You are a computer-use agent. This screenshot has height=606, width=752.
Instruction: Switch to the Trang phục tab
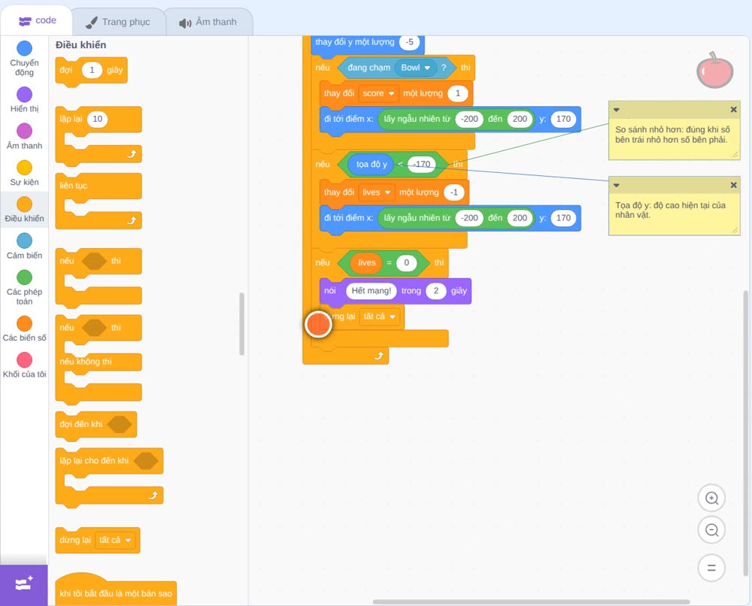point(118,22)
